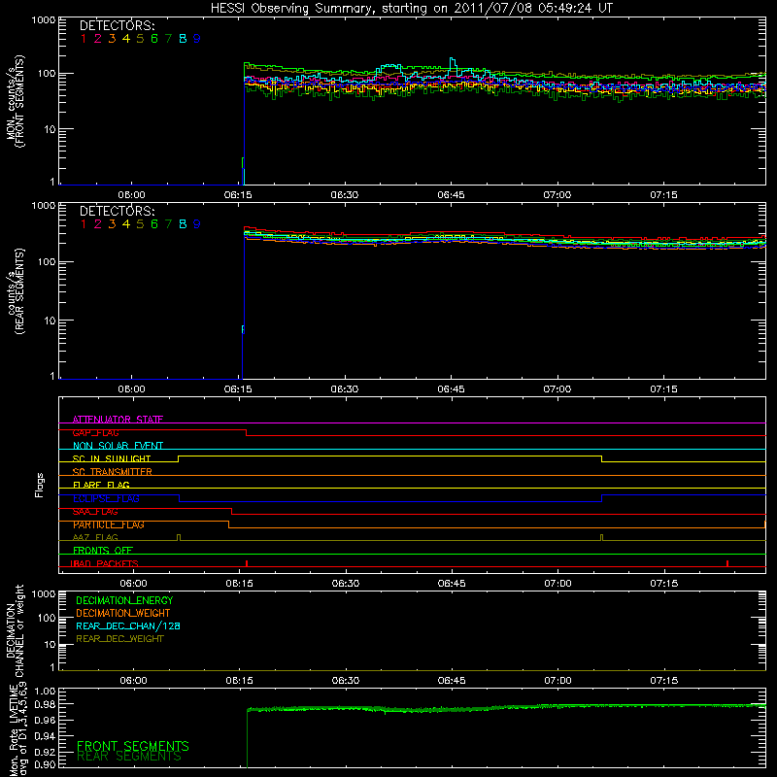This screenshot has width=777, height=777.
Task: Click the bad packets red tick near 07:24
Action: 726,563
